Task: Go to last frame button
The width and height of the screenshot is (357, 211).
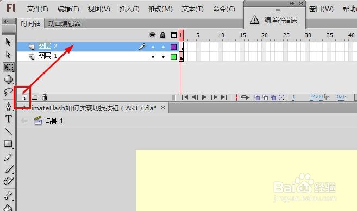Action: (x=224, y=97)
